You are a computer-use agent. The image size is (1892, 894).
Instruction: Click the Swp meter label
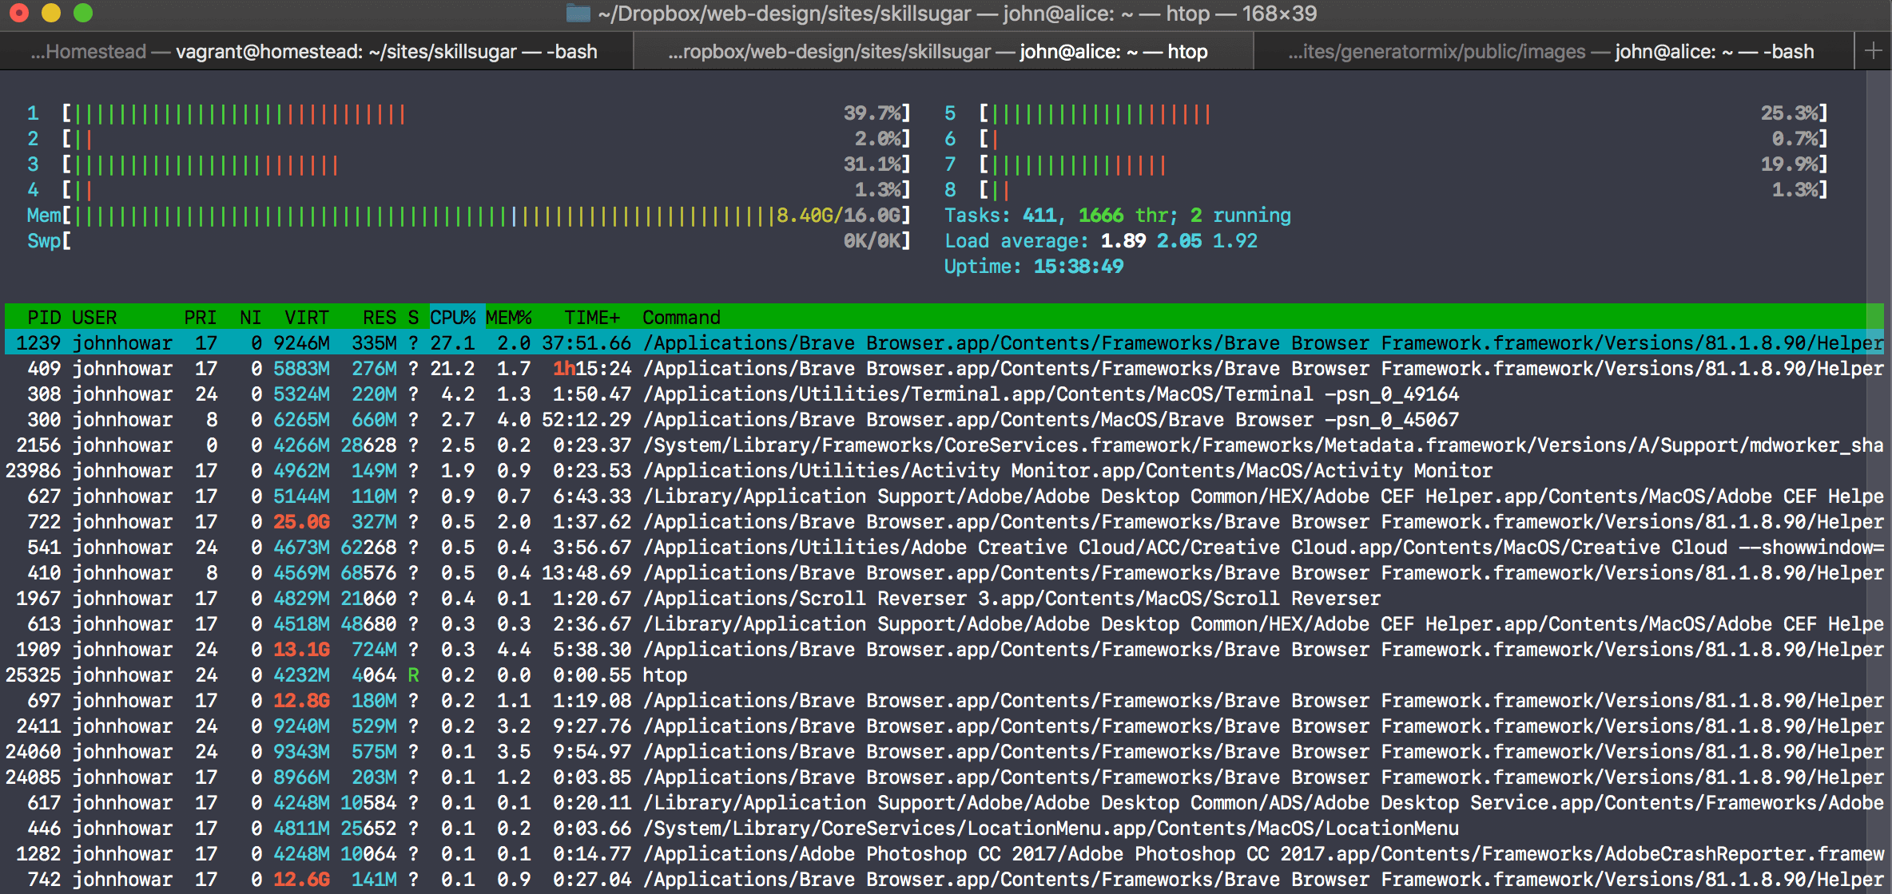tap(44, 241)
